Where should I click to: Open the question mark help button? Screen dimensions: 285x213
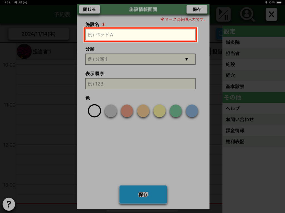tap(9, 204)
